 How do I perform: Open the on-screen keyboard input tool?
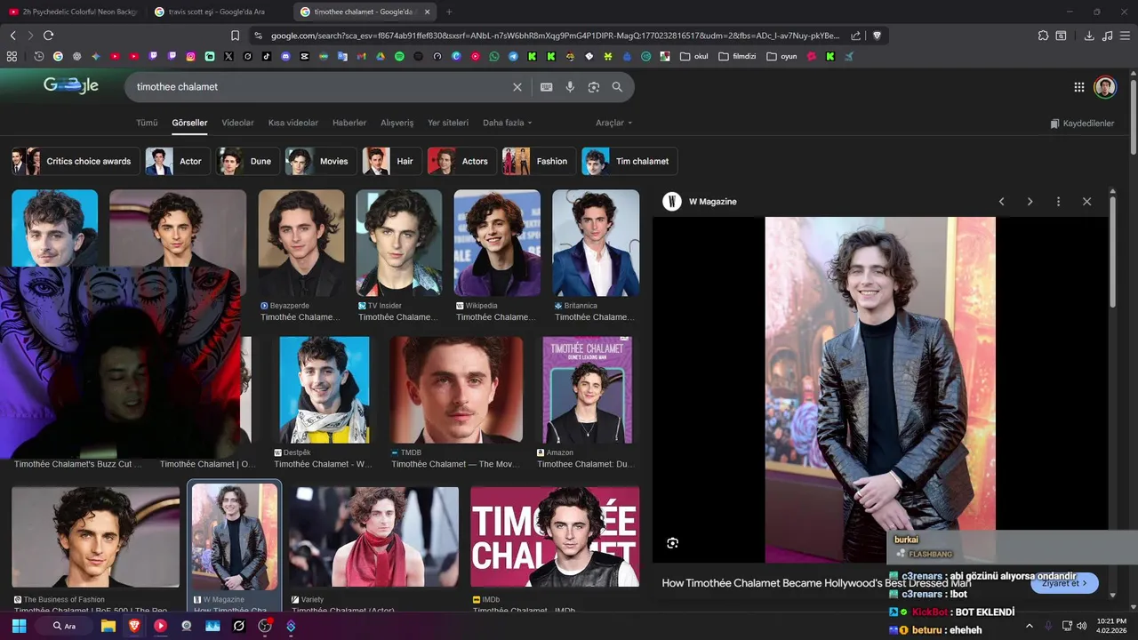(x=547, y=87)
